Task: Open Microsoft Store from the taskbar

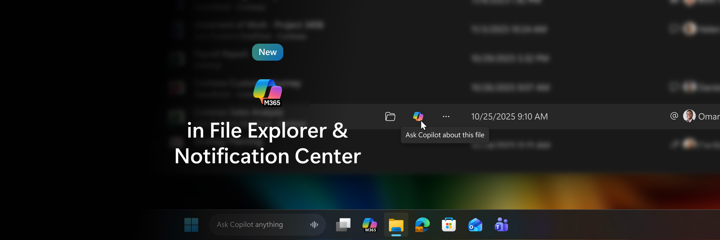Action: (449, 225)
